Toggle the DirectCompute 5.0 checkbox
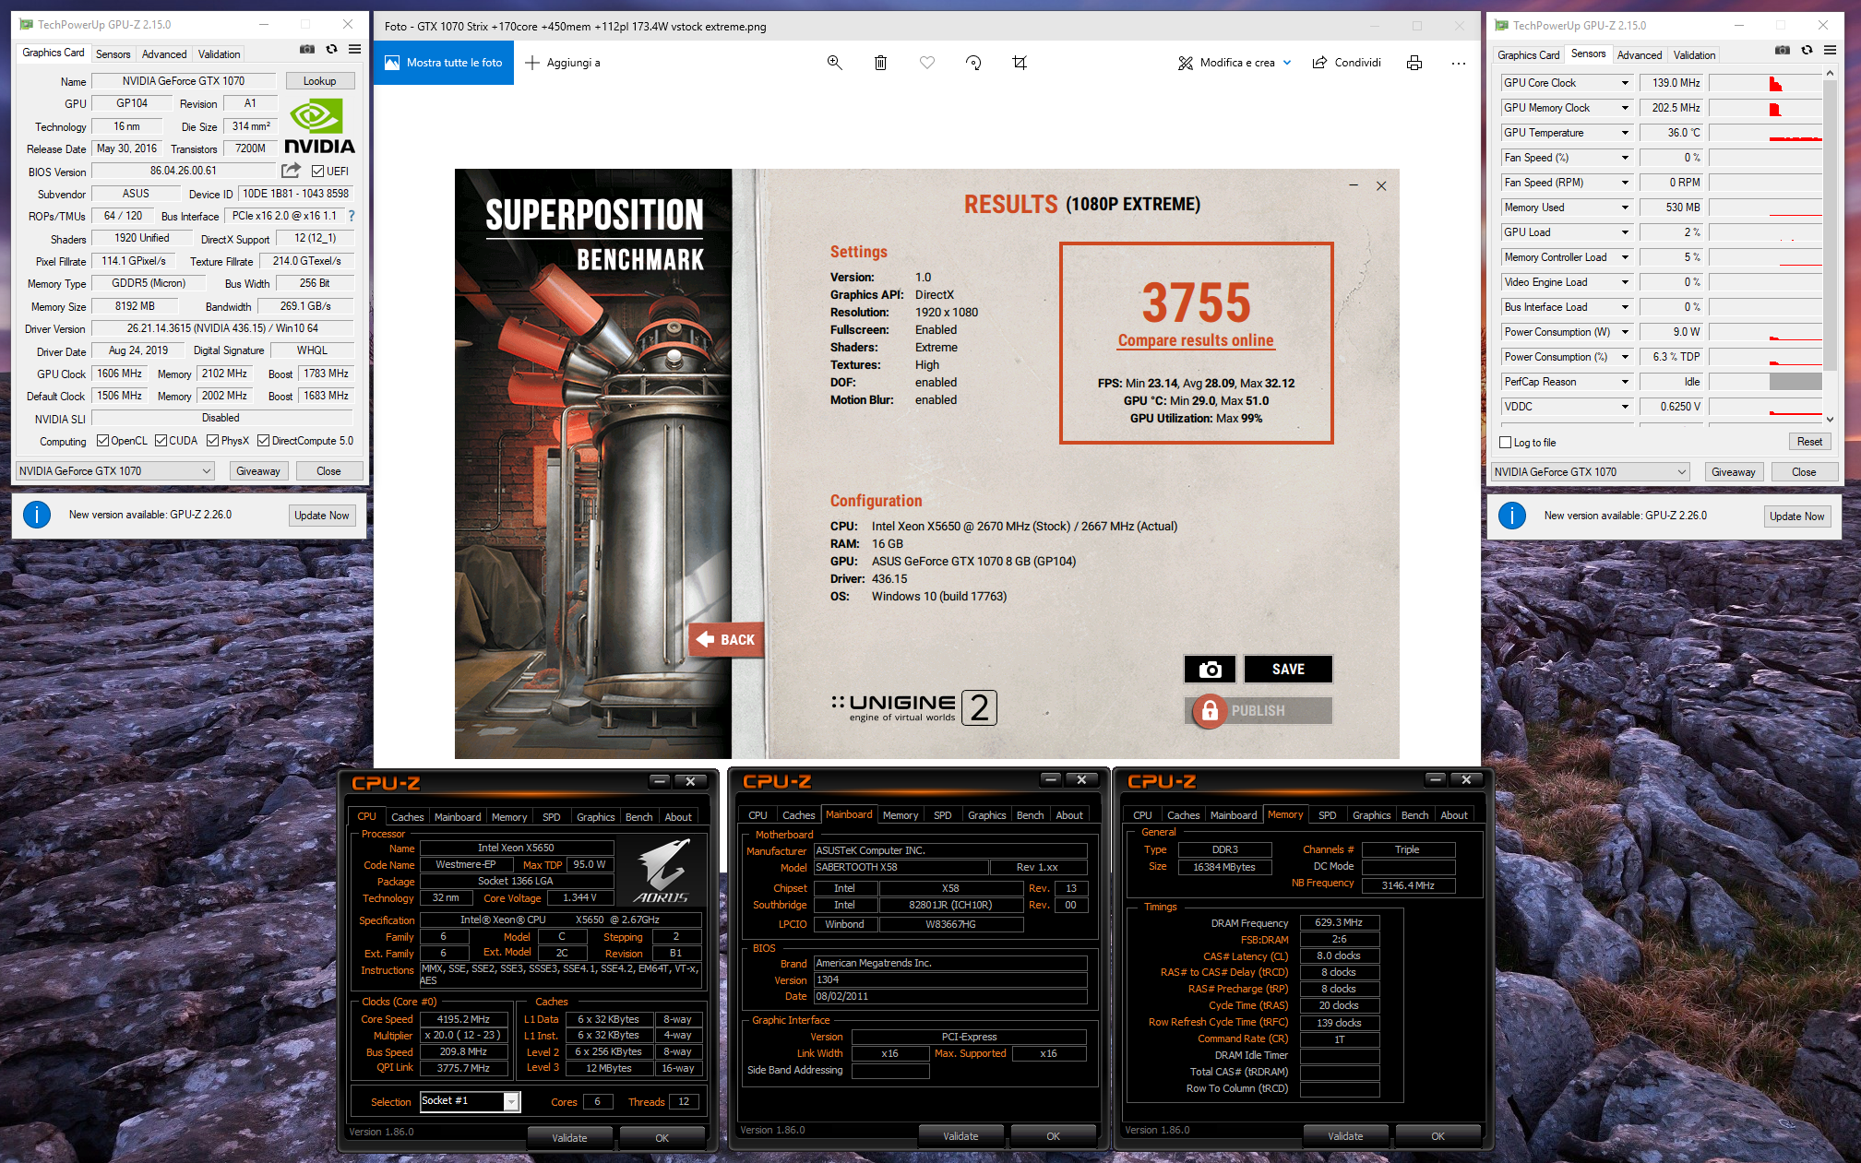The width and height of the screenshot is (1861, 1163). coord(264,441)
